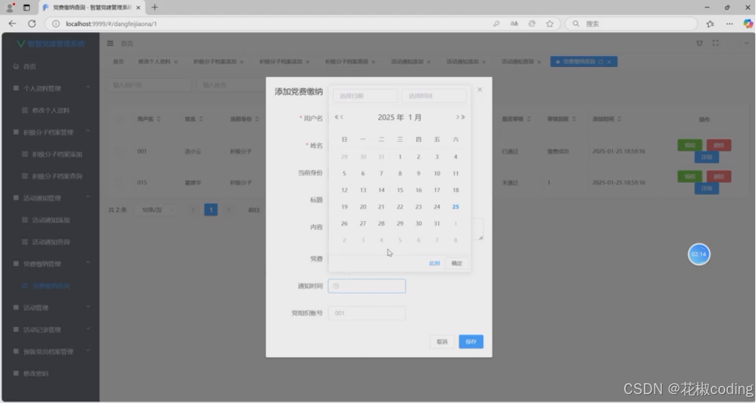Click the 智慧党建管理系统 logo
The width and height of the screenshot is (756, 403).
click(49, 43)
